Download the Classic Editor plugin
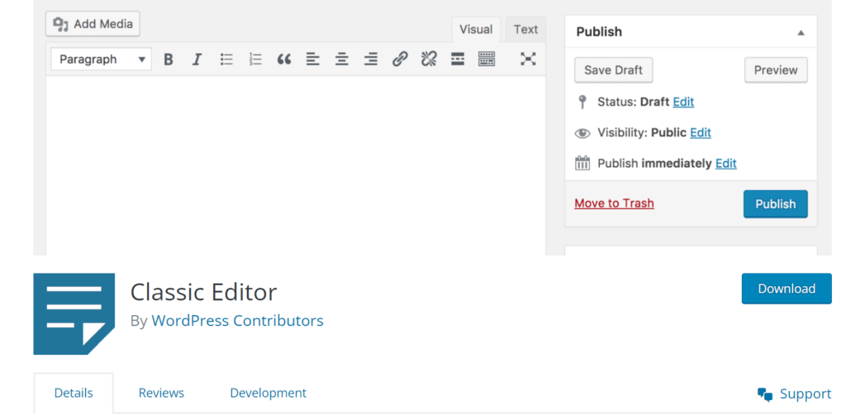Screen dimensions: 846x420 click(787, 289)
